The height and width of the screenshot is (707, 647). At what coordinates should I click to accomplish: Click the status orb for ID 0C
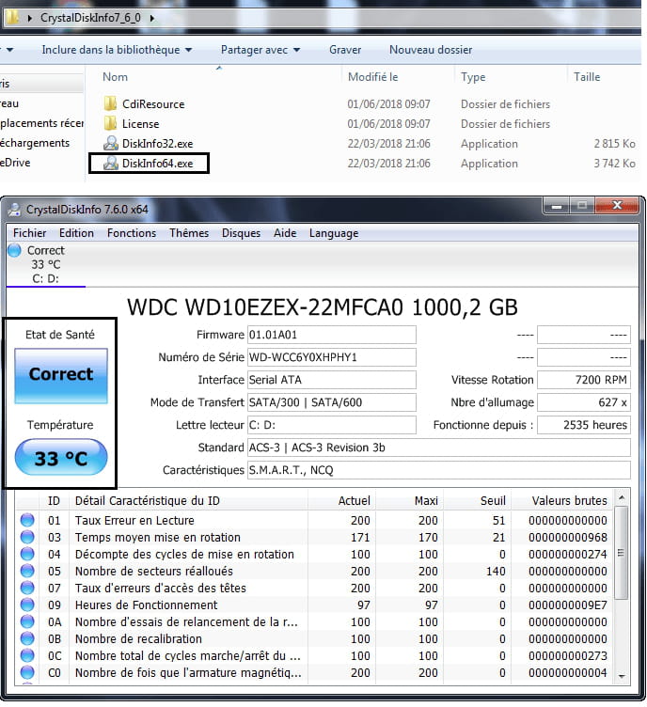(x=27, y=655)
